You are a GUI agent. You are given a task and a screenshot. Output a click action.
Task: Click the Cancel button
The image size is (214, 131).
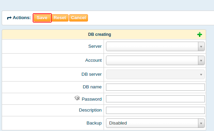click(78, 18)
